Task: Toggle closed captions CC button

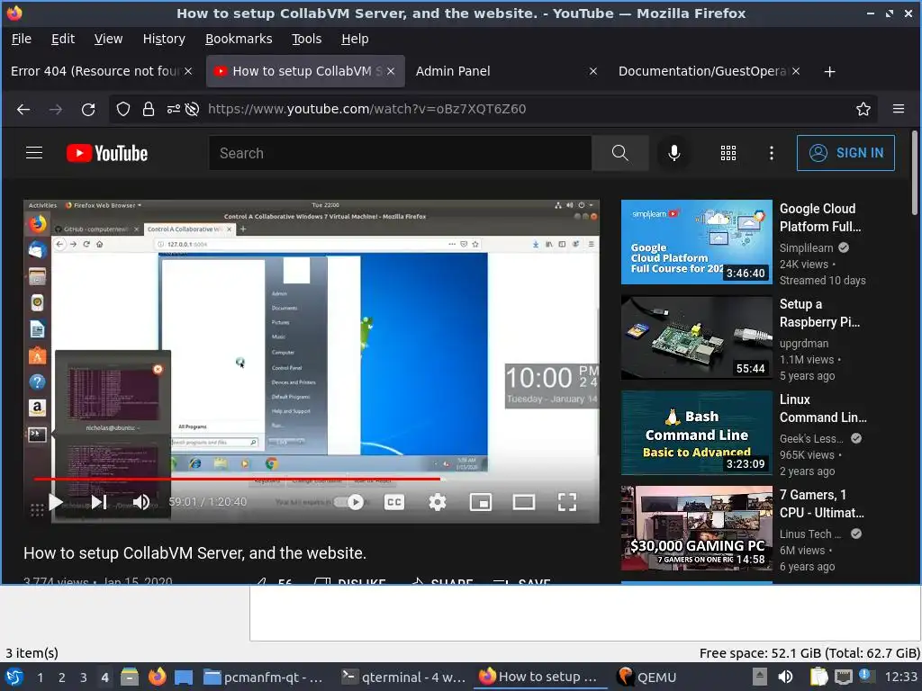Action: (x=394, y=502)
